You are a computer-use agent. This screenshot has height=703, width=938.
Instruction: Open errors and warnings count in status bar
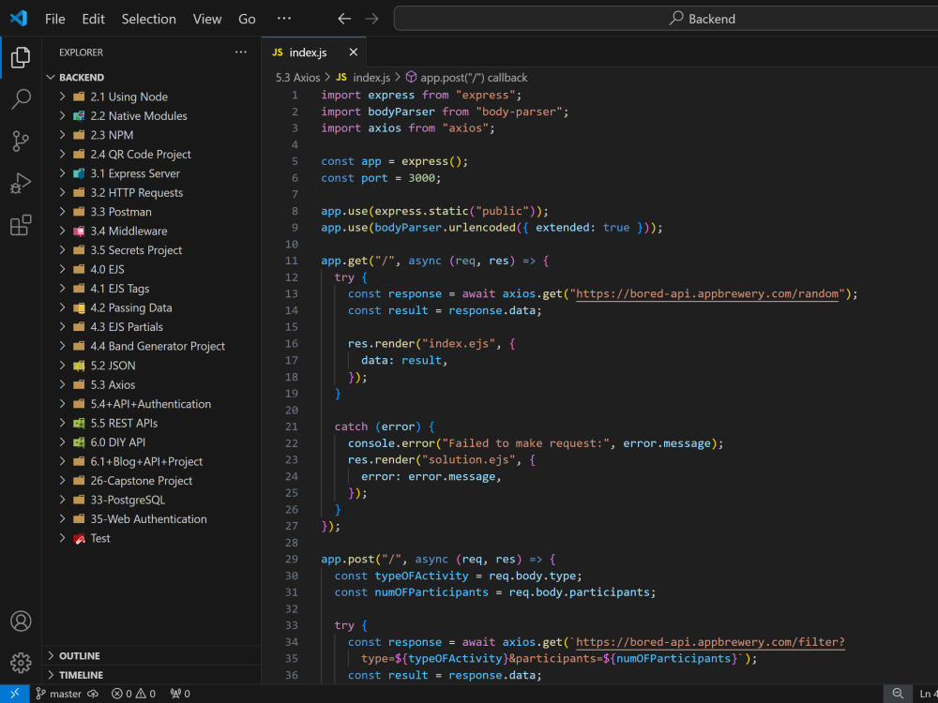tap(133, 694)
